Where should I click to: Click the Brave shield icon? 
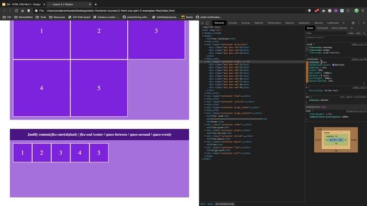point(310,11)
